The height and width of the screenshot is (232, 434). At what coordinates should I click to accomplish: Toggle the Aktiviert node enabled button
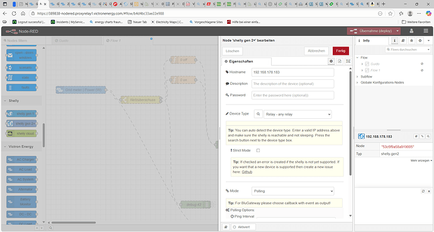point(243,227)
